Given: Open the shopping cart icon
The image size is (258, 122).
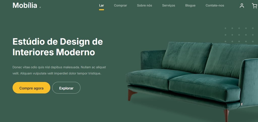Looking at the screenshot, I should [x=254, y=6].
